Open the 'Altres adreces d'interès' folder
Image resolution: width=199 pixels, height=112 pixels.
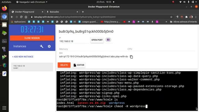(183, 22)
